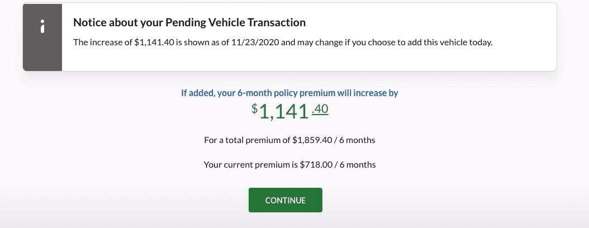
Task: Click the $1,859.40 total premium amount
Action: point(312,140)
